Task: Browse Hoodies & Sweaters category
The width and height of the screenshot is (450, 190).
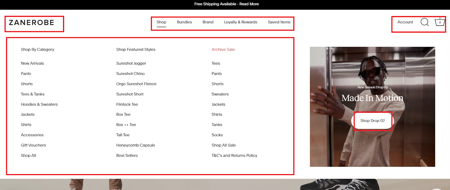Action: [39, 104]
